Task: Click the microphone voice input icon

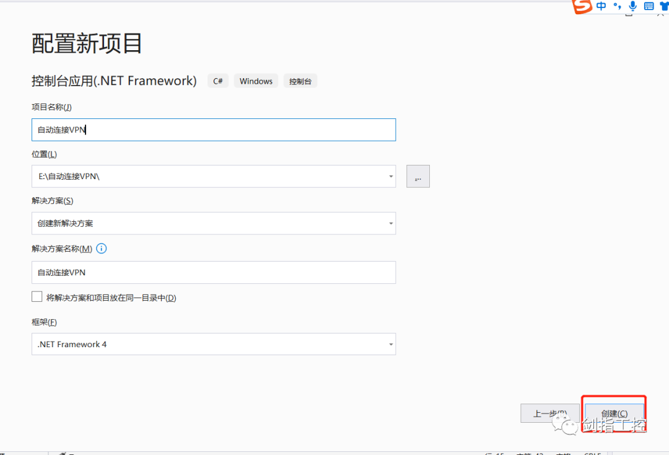Action: click(632, 6)
